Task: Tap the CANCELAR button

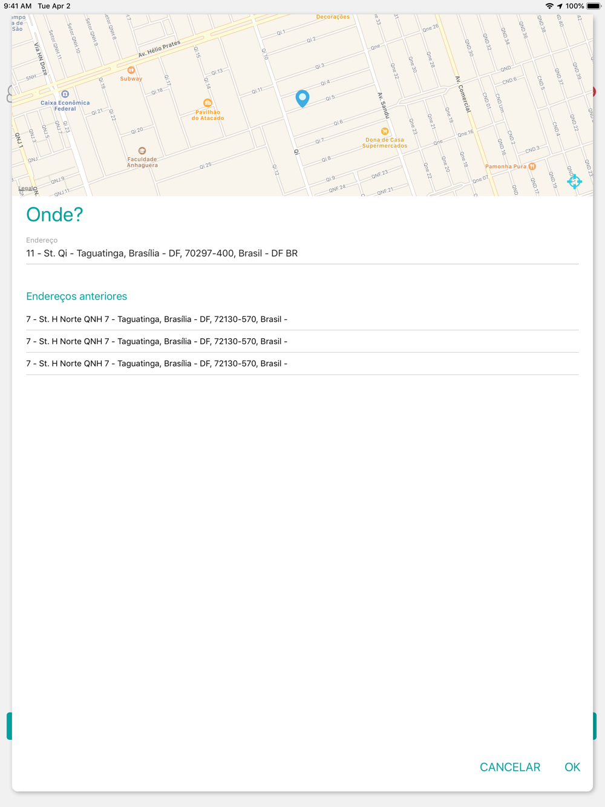Action: (510, 767)
